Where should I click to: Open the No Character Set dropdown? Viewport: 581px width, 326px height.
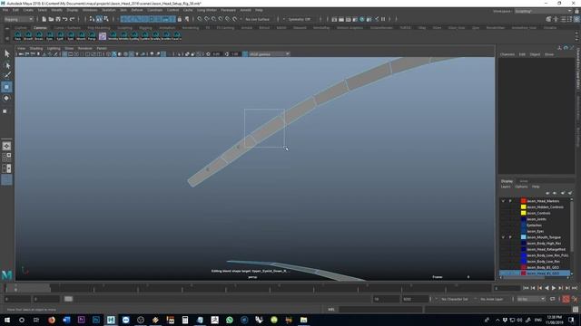456,299
